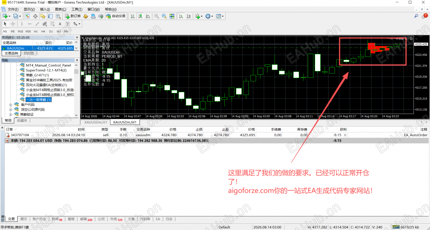
Task: Select the D1 timeframe
Action: 51,31
